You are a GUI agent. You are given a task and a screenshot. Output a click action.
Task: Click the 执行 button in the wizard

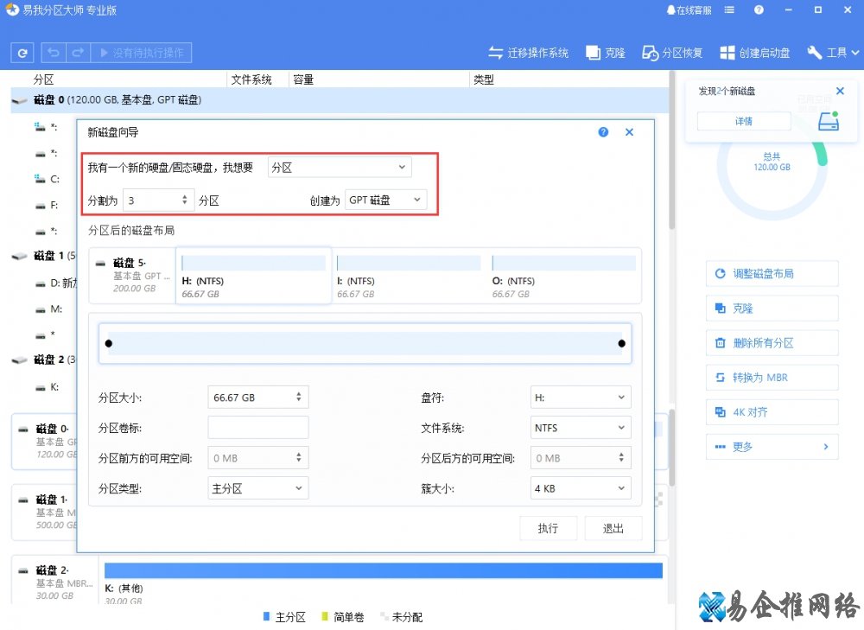tap(548, 527)
